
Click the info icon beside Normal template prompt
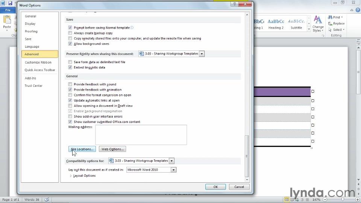pos(132,27)
